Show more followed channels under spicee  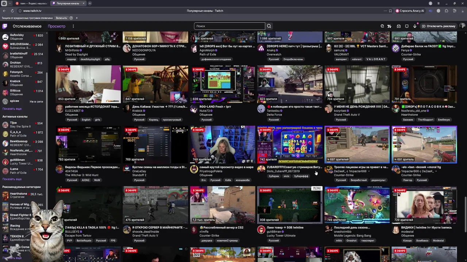12,109
